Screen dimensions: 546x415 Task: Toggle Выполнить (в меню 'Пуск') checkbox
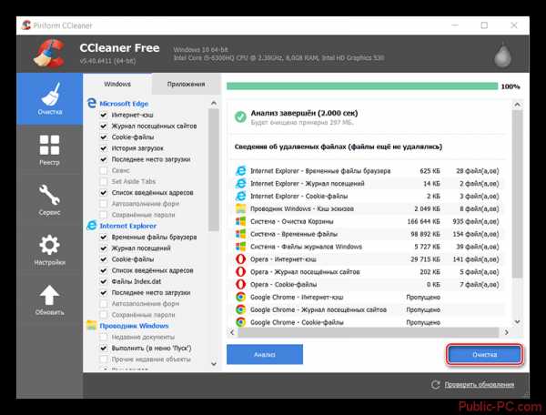[x=104, y=348]
